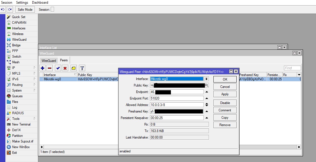Open Dashboard menu
Image resolution: width=316 pixels, height=162 pixels.
click(x=40, y=3)
